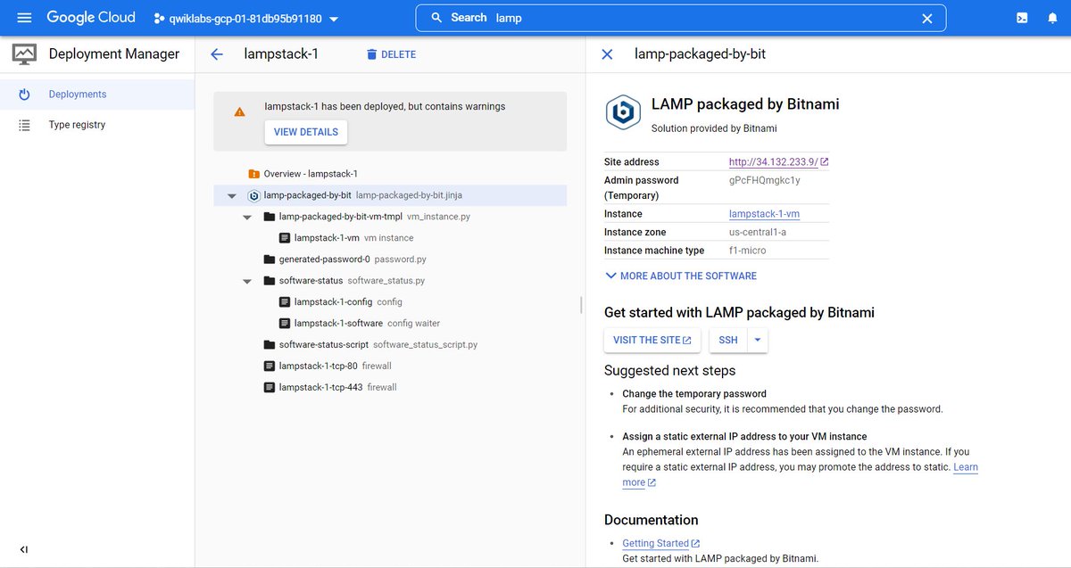Click the Google Cloud logo

[91, 17]
